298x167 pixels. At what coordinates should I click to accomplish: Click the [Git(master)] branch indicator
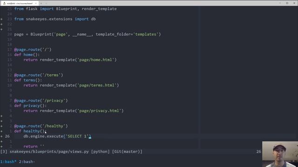[127, 152]
